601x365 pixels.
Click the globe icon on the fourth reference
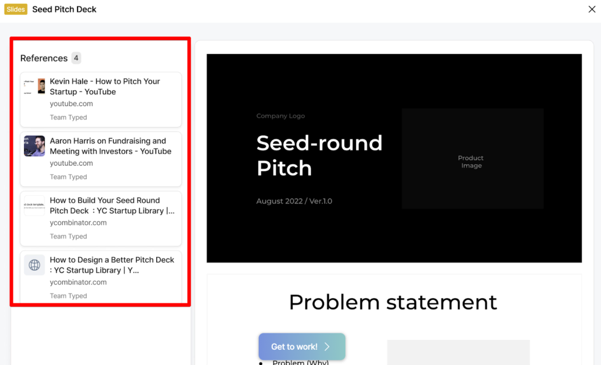coord(34,265)
